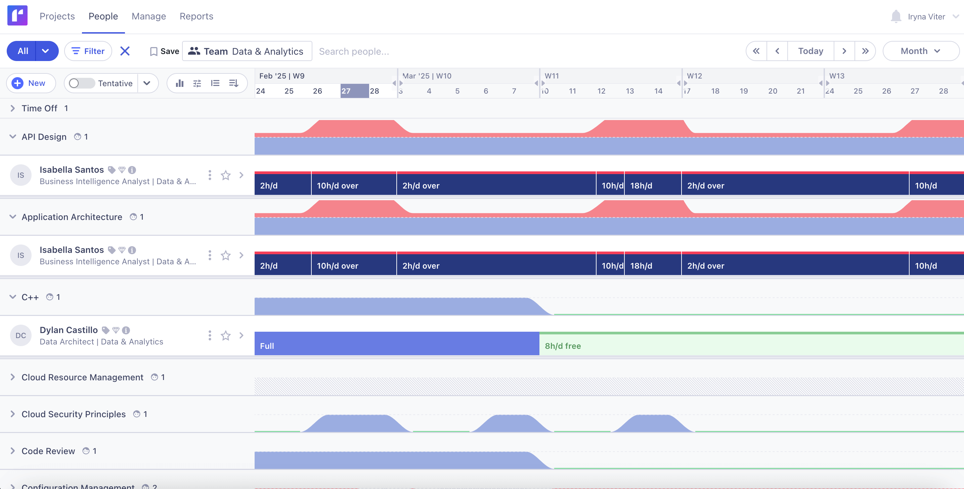
Task: Click the Save bookmark view button
Action: 164,51
